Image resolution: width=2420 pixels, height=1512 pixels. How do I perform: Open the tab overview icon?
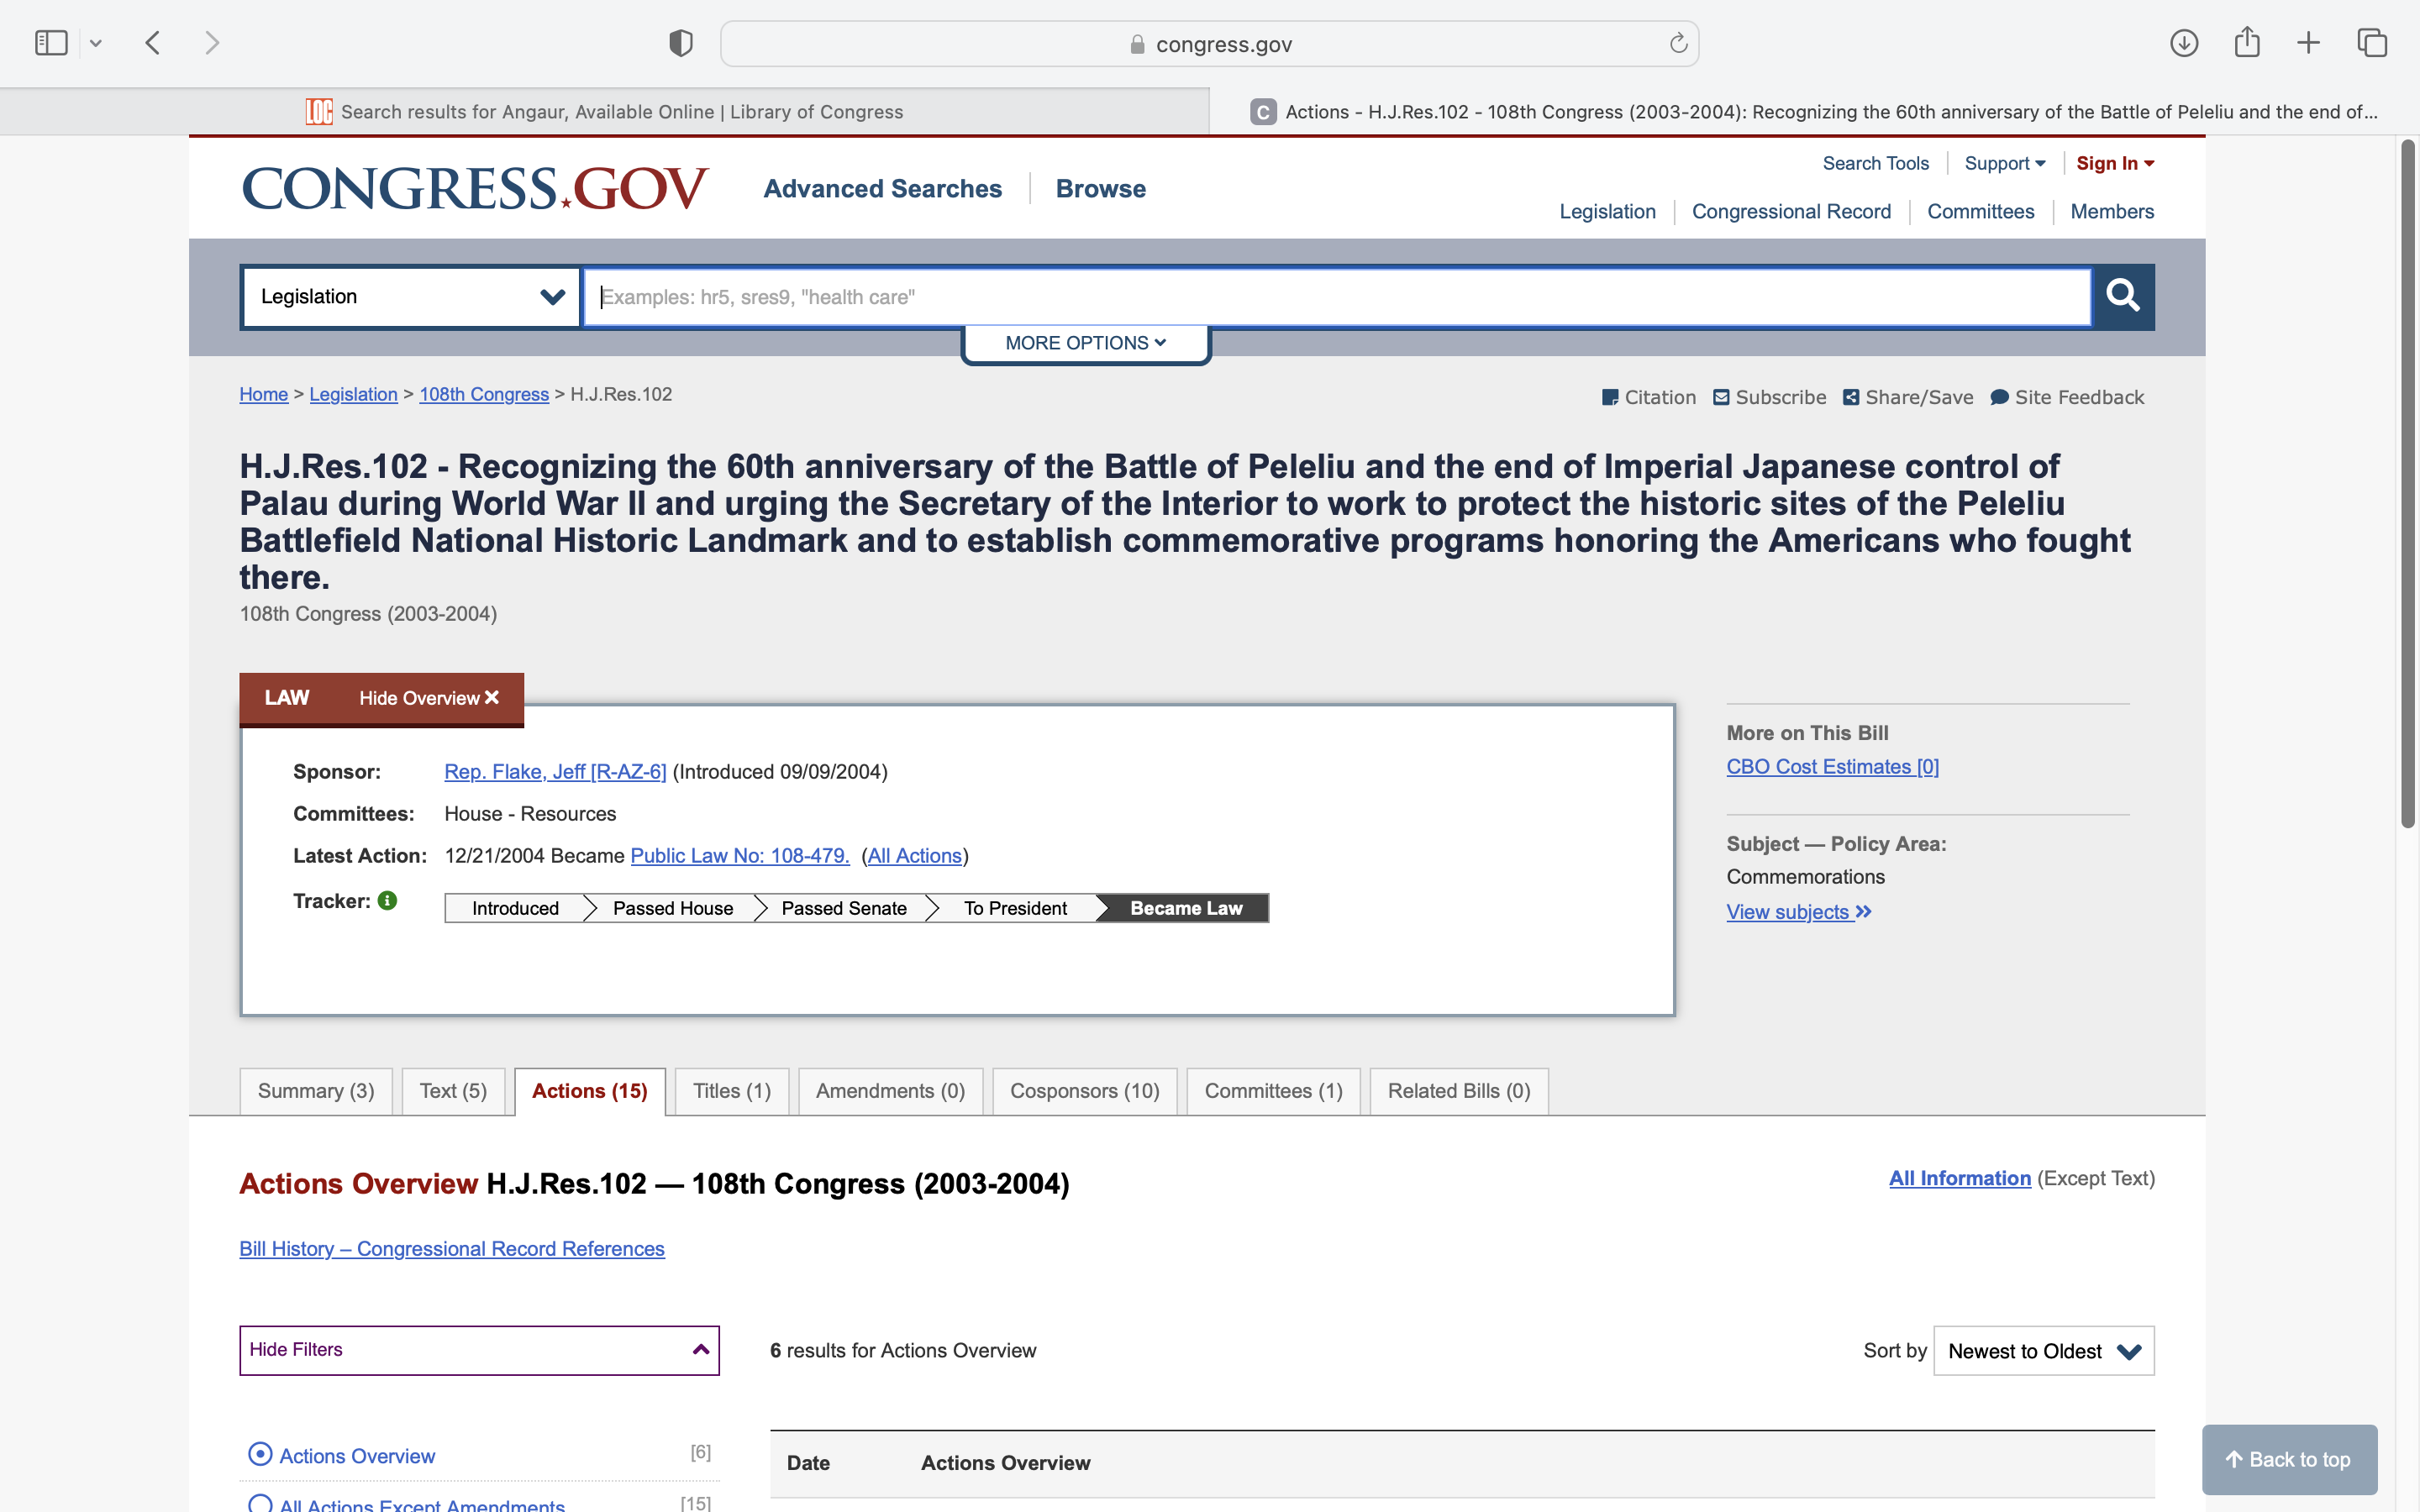point(2371,43)
